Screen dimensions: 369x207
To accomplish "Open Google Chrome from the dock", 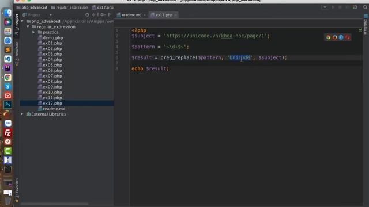I will [x=7, y=77].
